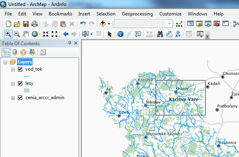Print the map using printer icon
Screen dimensions: 239x157
pos(35,24)
